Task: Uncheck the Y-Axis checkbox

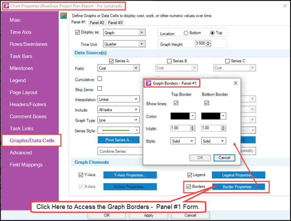Action: [x=81, y=175]
